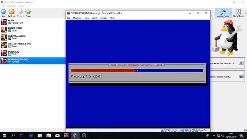Viewport: 247px width, 139px height.
Task: Click the 'restore' link in snapshots description
Action: coord(227,76)
